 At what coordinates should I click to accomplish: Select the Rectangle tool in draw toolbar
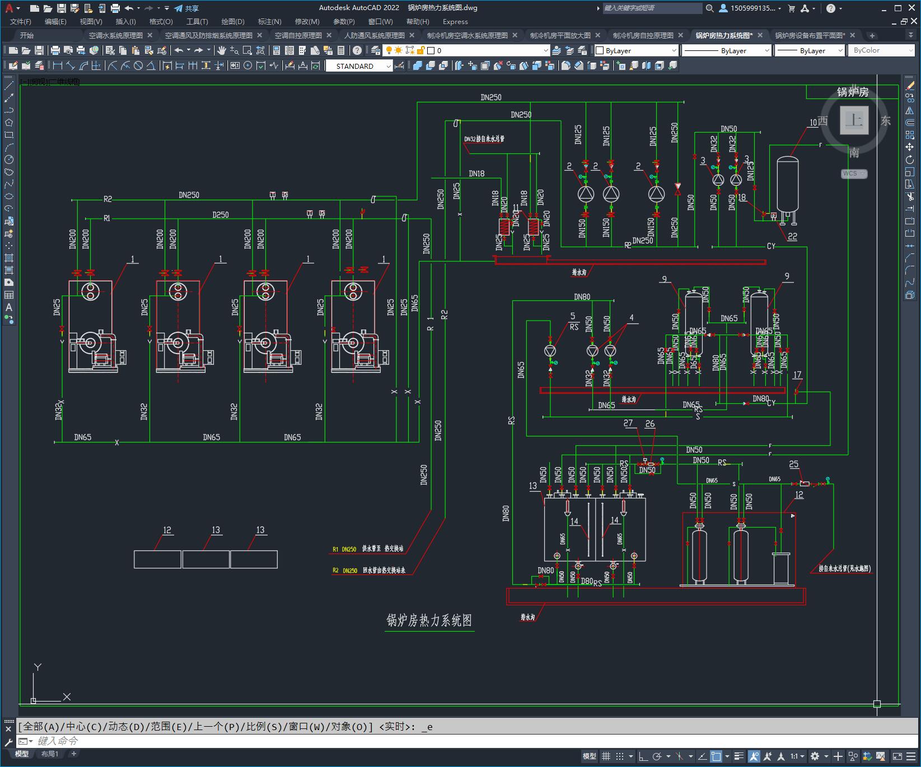pyautogui.click(x=9, y=135)
